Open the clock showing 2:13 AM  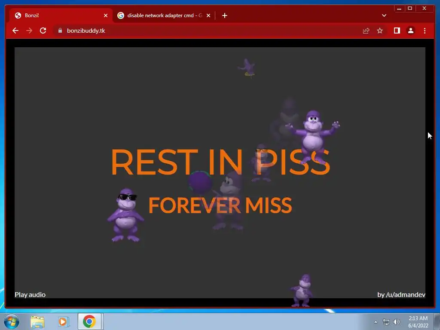click(x=418, y=322)
